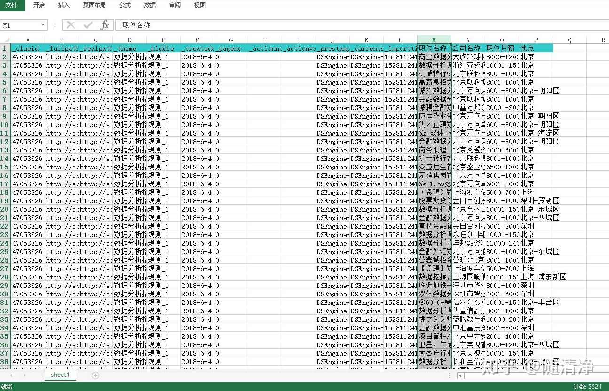Switch to the 数据 ribbon tab
609x391 pixels.
(x=150, y=5)
